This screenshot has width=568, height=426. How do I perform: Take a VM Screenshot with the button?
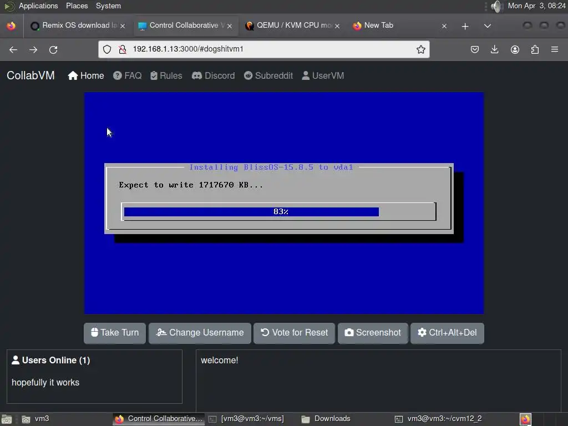373,333
